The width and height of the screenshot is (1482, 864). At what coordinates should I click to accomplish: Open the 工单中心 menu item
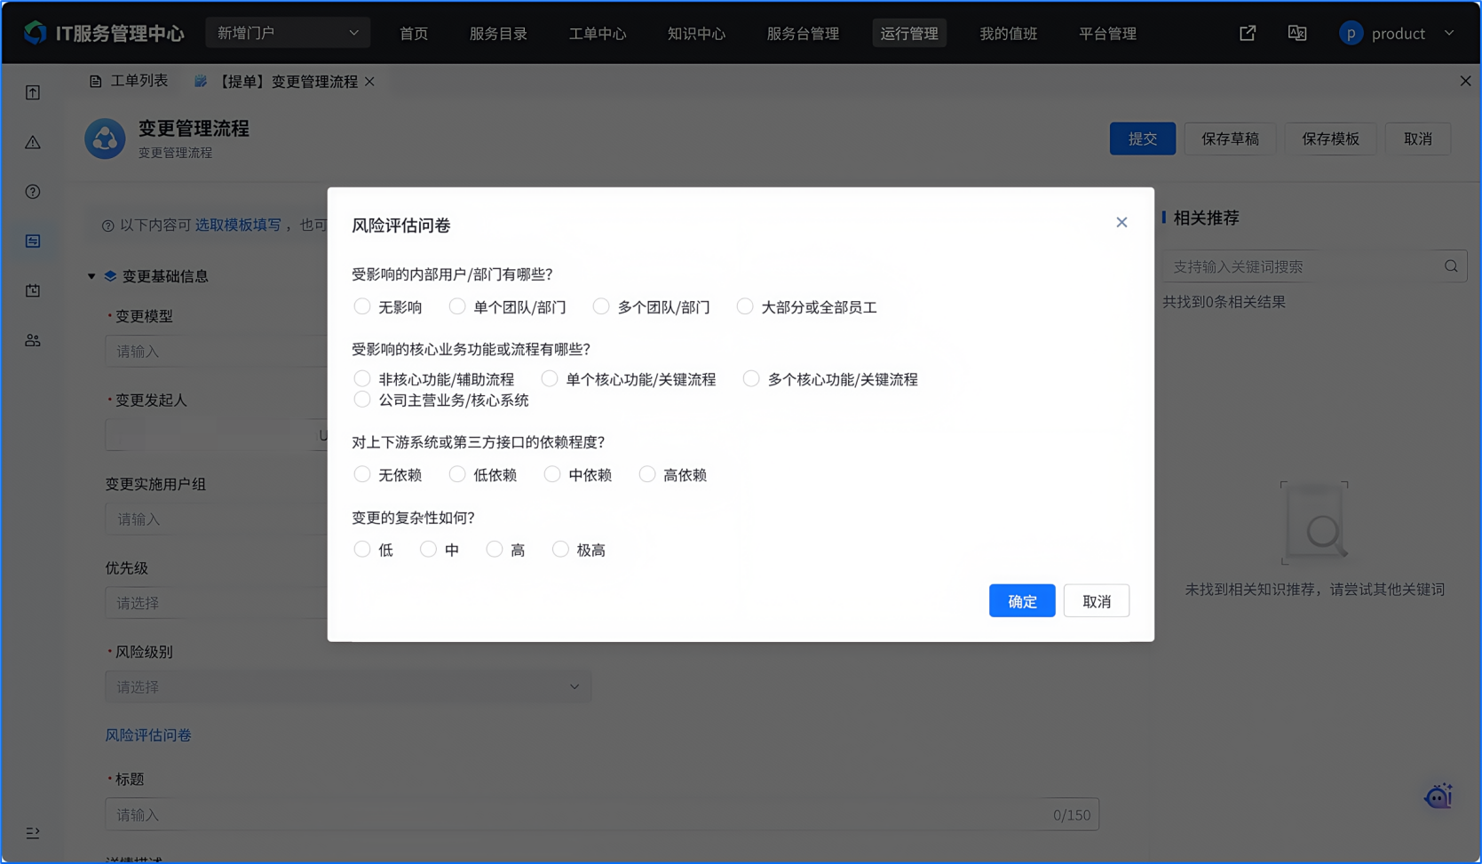597,34
